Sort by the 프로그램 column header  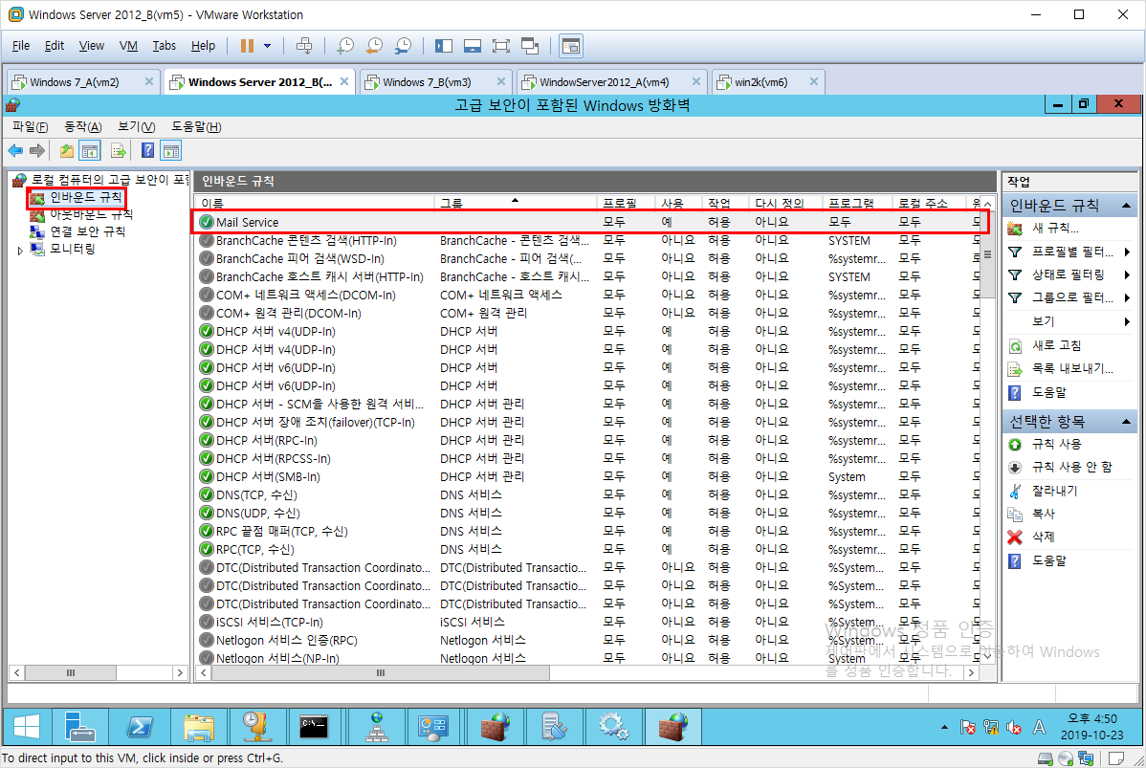tap(857, 203)
